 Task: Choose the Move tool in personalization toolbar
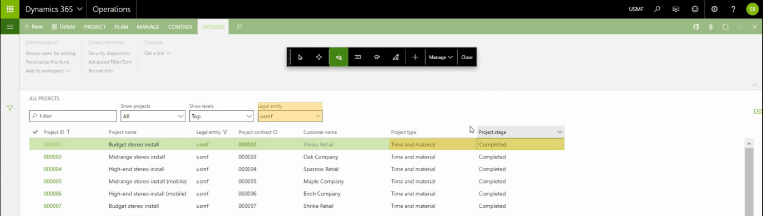pyautogui.click(x=319, y=57)
